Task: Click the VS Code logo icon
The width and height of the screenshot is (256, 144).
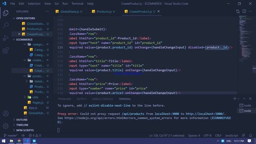Action: pyautogui.click(x=4, y=4)
